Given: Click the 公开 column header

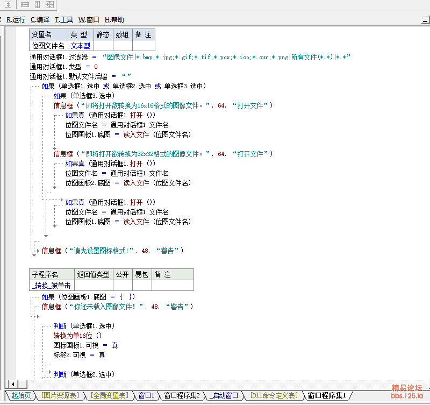Looking at the screenshot, I should [x=123, y=274].
